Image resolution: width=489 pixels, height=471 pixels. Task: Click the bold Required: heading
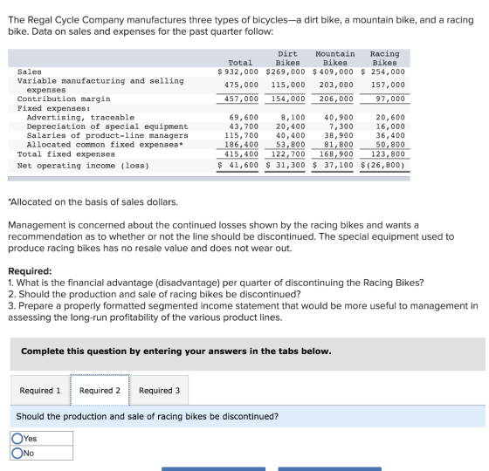coord(30,271)
